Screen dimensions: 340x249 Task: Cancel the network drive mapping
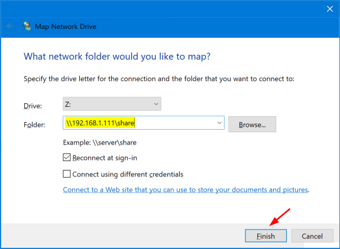tap(312, 236)
